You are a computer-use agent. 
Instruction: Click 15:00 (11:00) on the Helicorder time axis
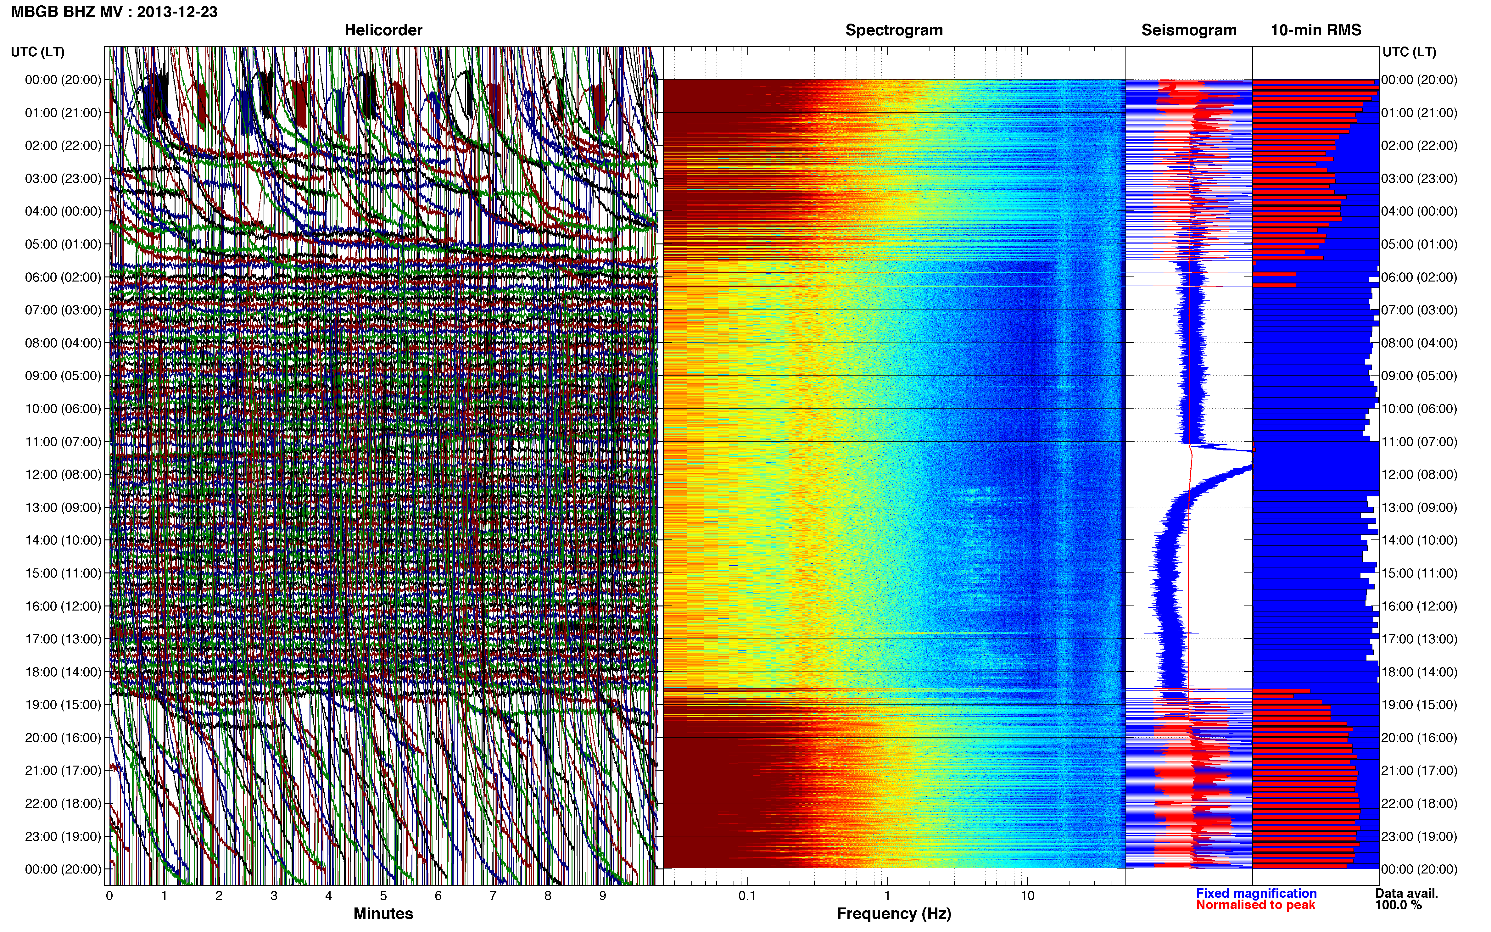pyautogui.click(x=63, y=573)
